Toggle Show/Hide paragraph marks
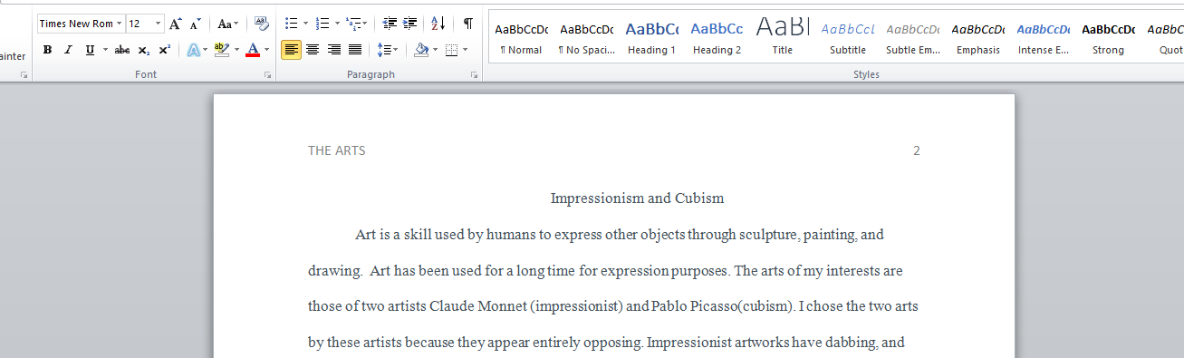The width and height of the screenshot is (1184, 358). [467, 24]
